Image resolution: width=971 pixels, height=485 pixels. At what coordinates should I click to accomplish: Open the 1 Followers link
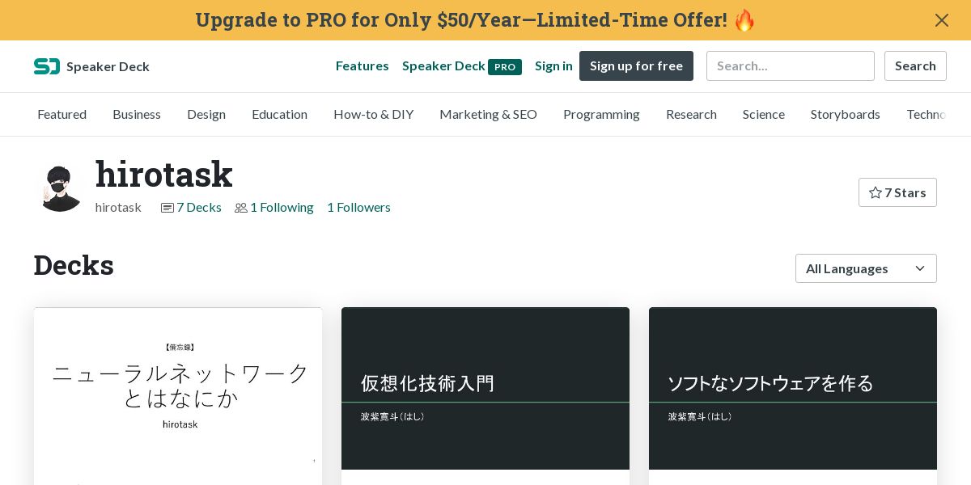point(358,207)
